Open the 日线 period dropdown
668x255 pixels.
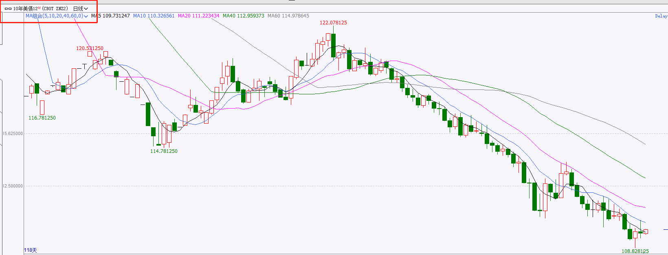coord(81,9)
